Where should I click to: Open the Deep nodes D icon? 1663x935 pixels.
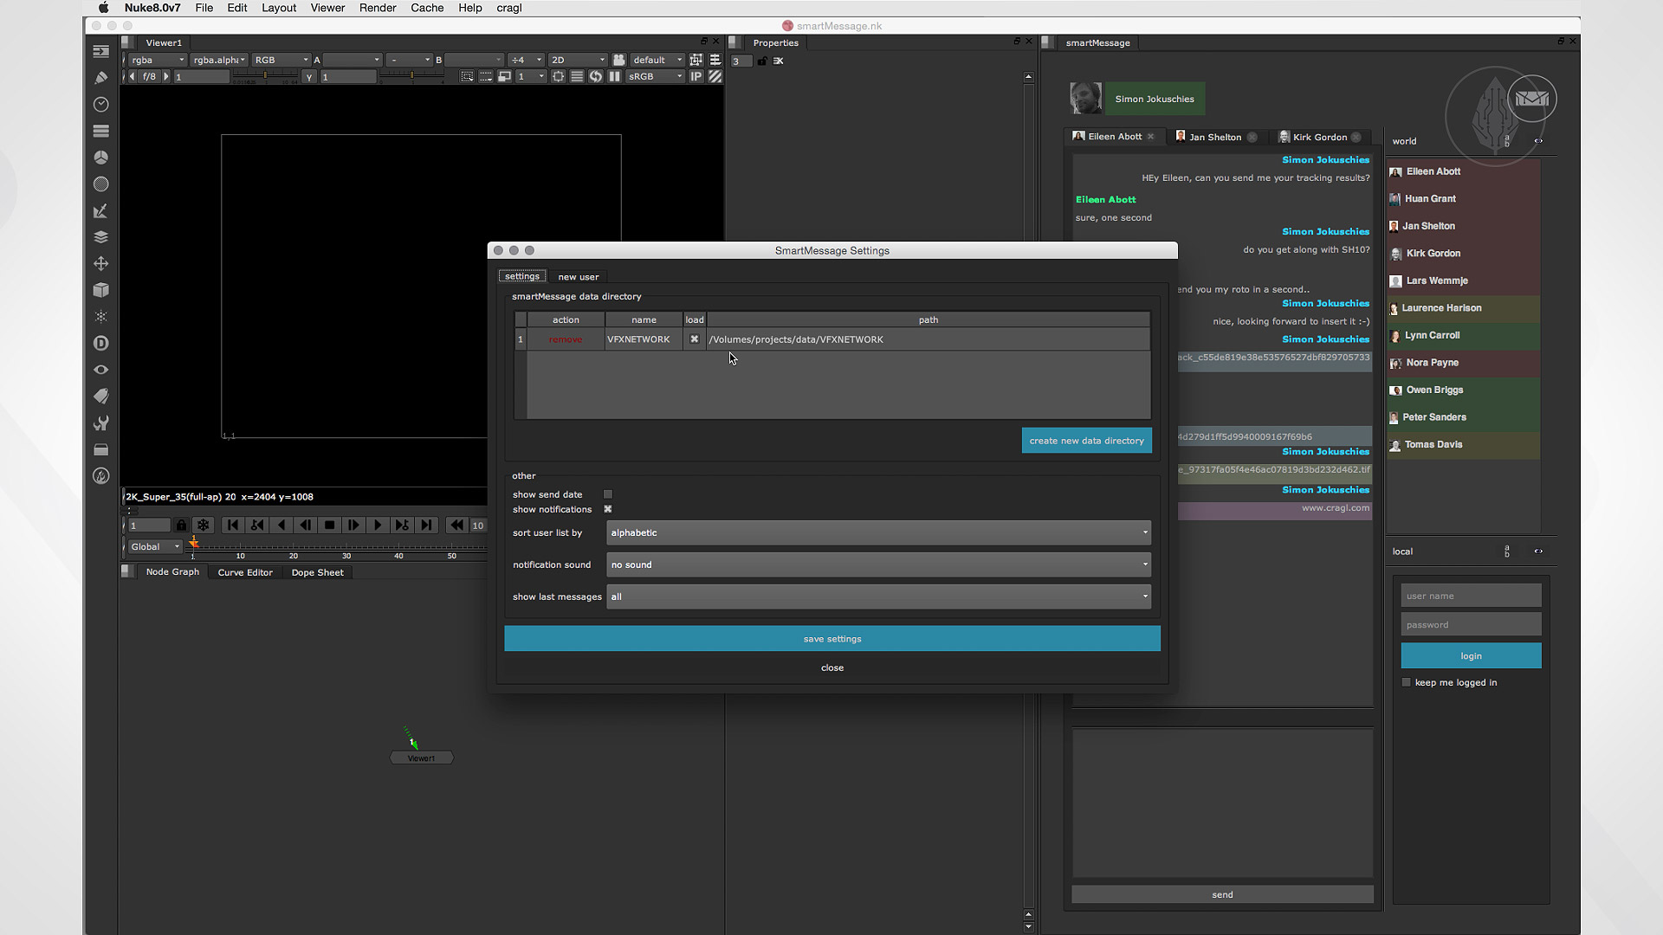tap(100, 343)
